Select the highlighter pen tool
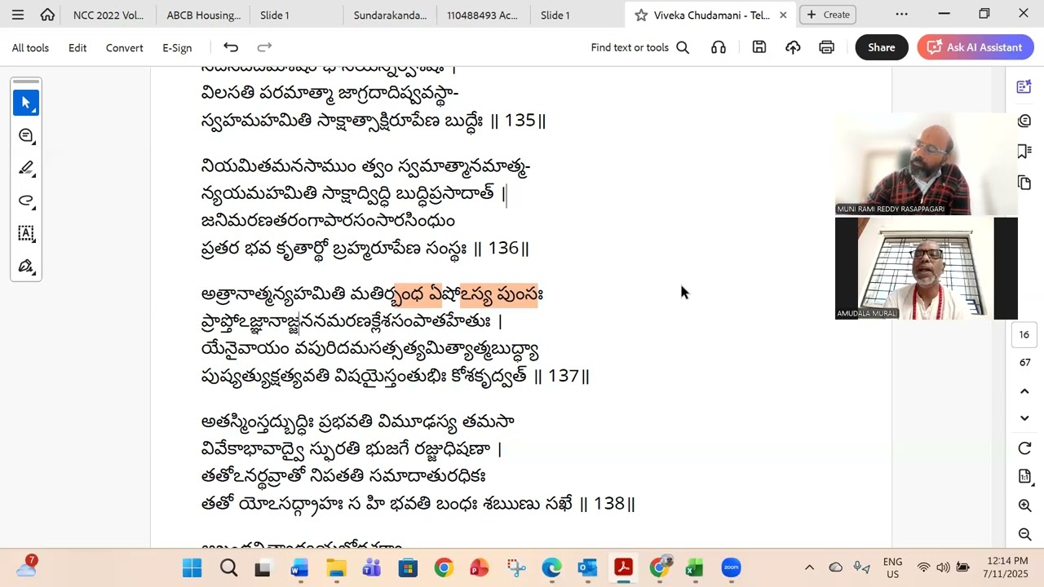The height and width of the screenshot is (587, 1044). point(26,168)
